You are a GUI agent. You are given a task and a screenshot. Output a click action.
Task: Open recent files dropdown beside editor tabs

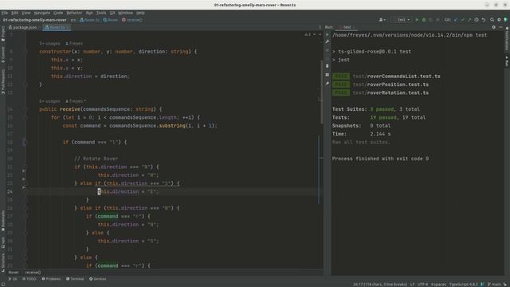320,27
